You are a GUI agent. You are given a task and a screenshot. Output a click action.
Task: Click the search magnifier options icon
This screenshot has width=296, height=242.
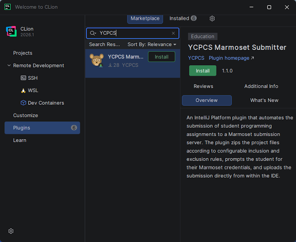[x=93, y=33]
